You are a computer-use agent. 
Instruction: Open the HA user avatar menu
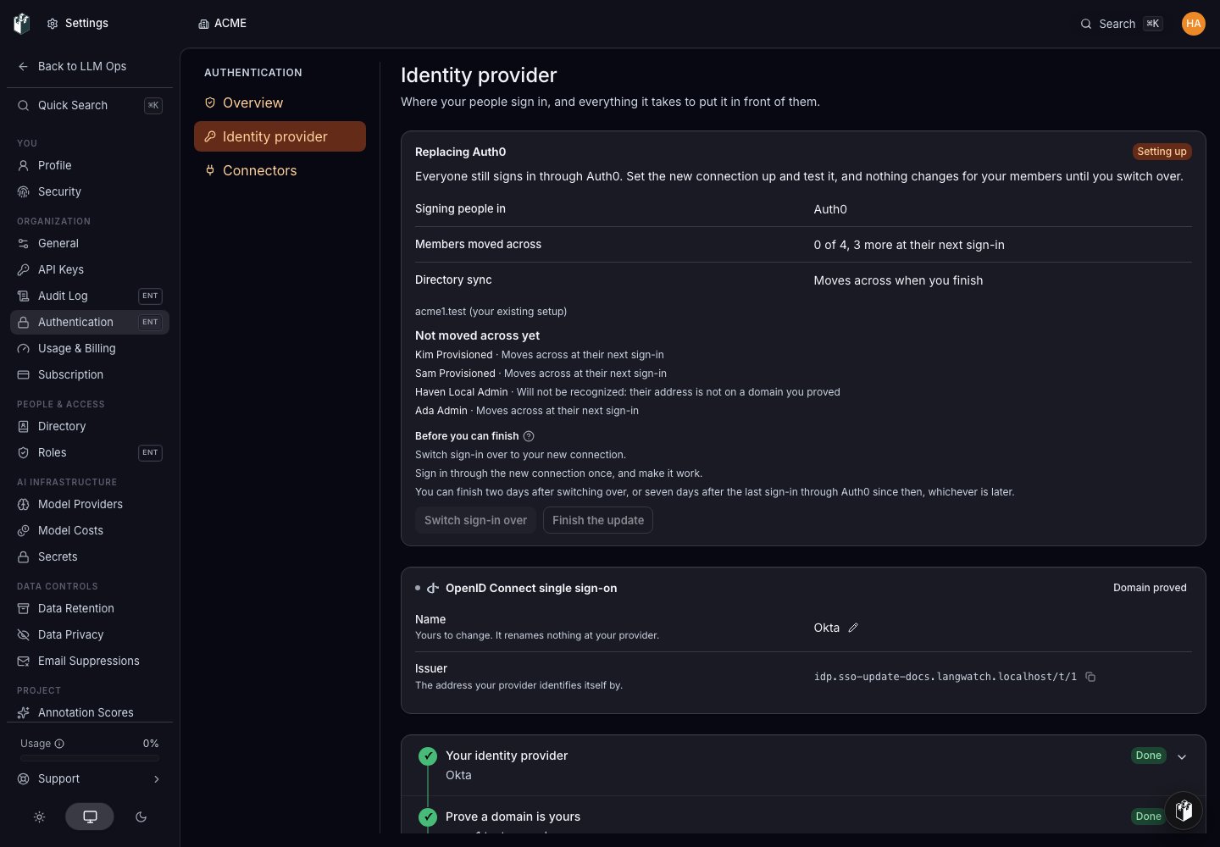click(1194, 24)
